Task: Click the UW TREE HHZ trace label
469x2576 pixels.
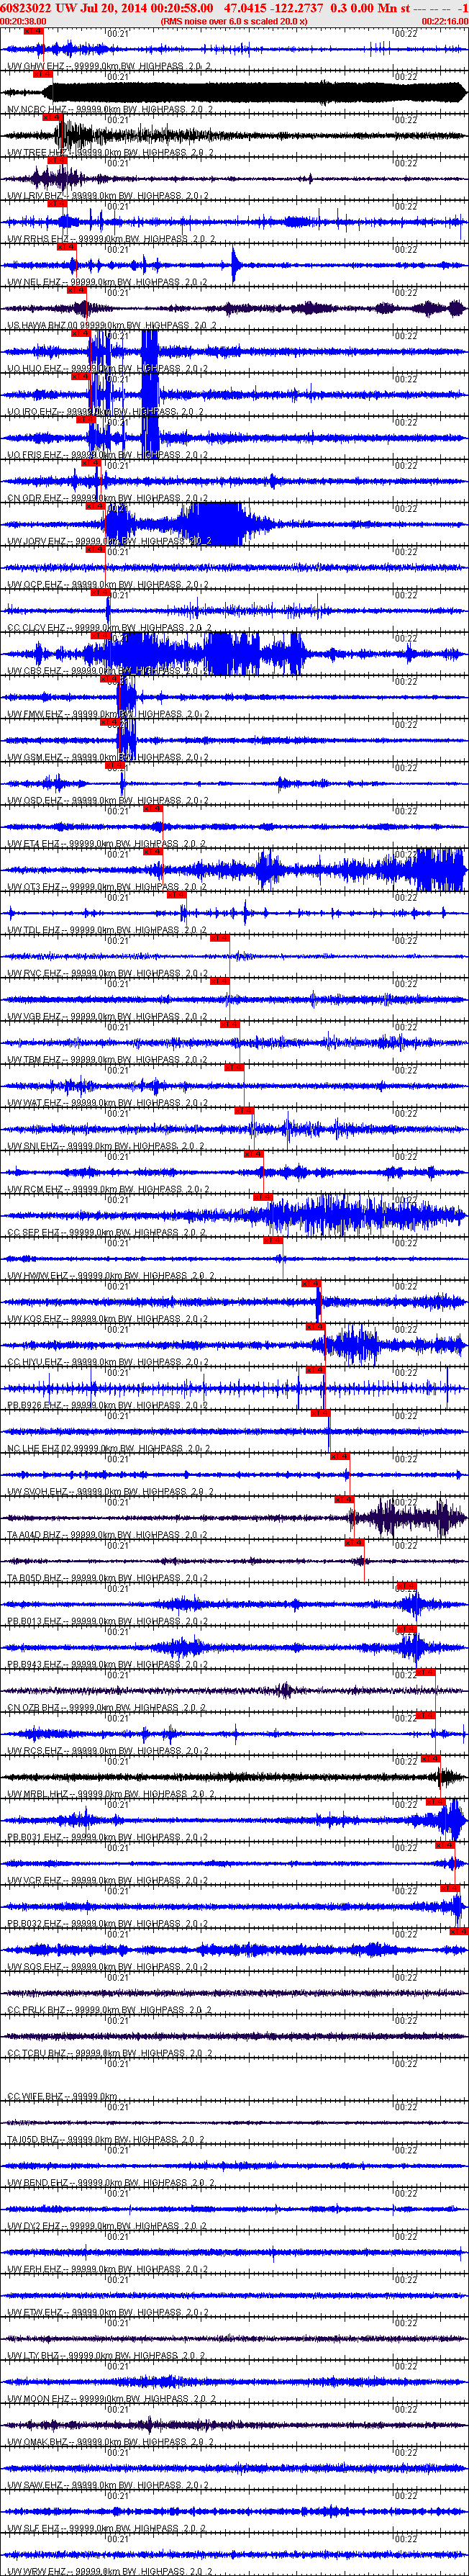Action: [111, 152]
